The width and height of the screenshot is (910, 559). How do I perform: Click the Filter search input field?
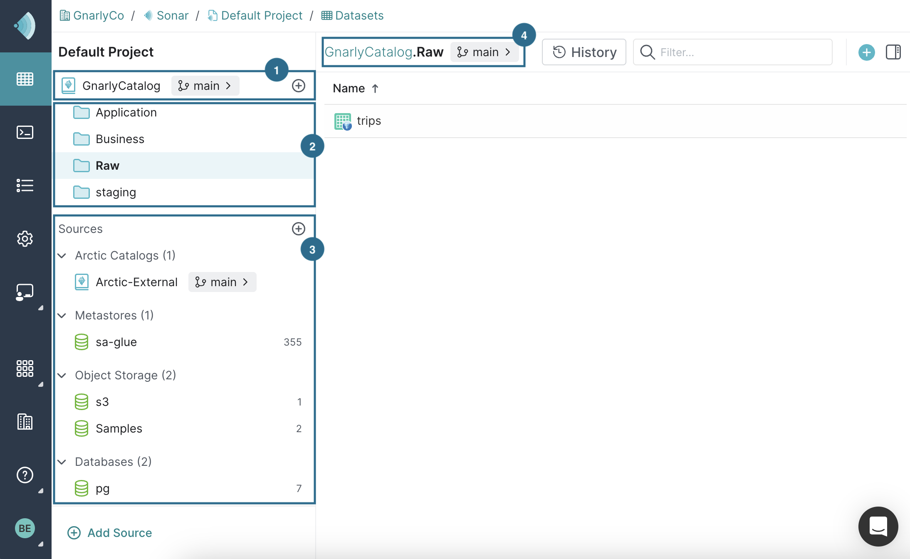pos(732,52)
